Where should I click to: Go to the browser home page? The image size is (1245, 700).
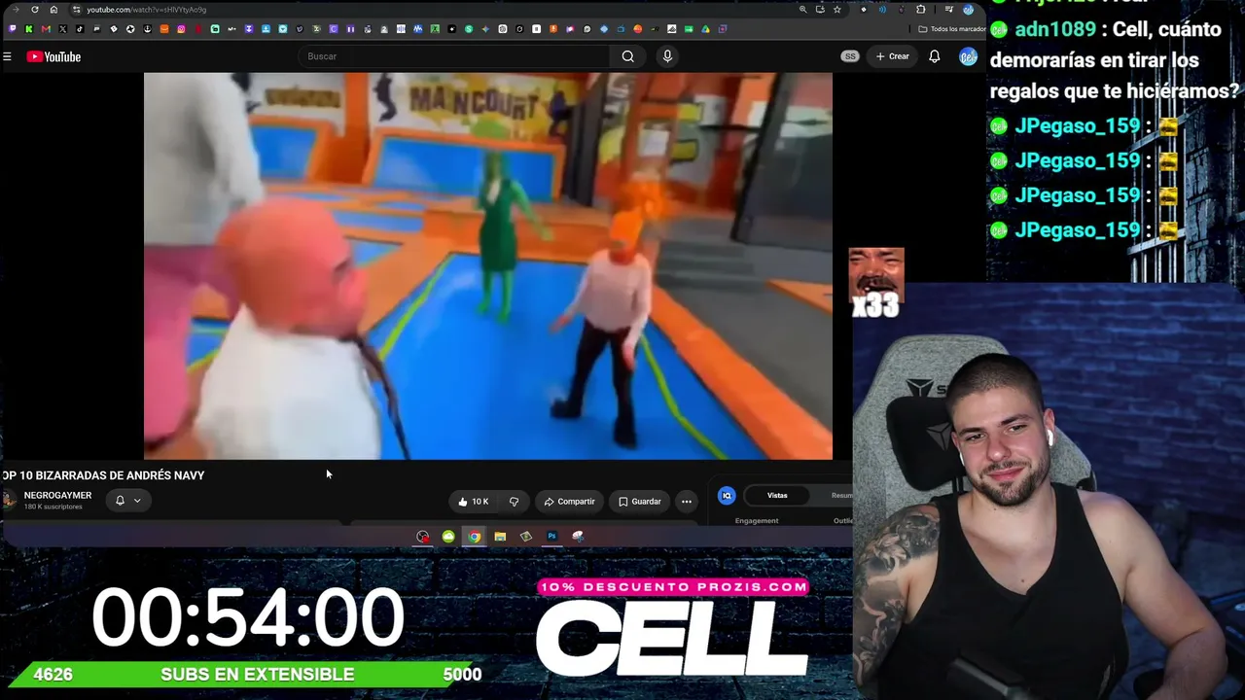[53, 10]
